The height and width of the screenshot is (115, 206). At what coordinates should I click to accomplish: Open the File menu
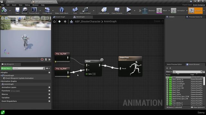pyautogui.click(x=3, y=5)
